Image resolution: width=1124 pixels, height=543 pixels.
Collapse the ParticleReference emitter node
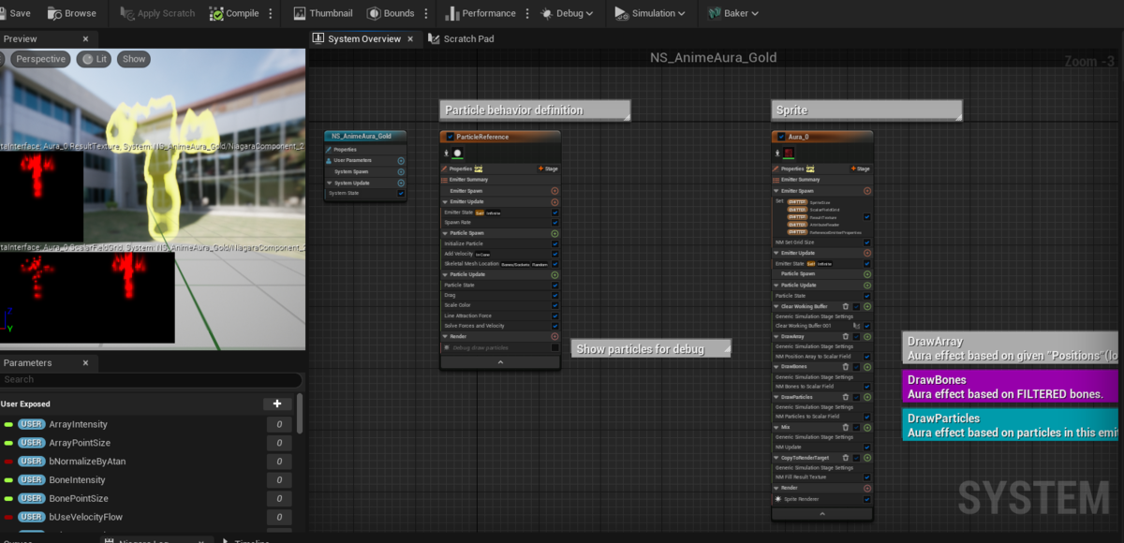coord(500,362)
